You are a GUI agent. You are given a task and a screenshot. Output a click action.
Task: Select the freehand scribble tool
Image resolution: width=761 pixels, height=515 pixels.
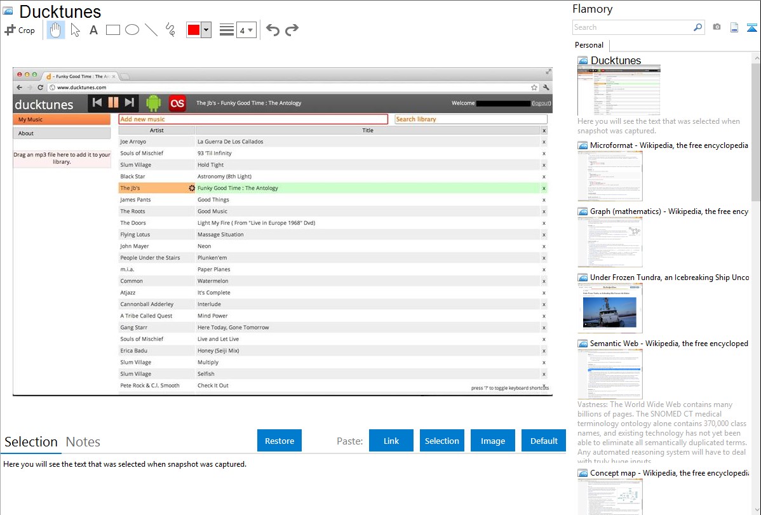click(x=170, y=30)
